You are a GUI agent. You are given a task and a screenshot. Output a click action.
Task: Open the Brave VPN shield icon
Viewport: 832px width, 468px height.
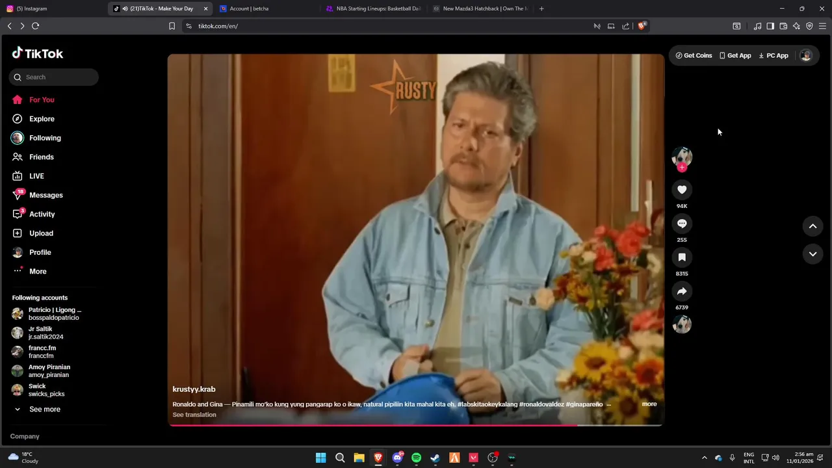(809, 26)
